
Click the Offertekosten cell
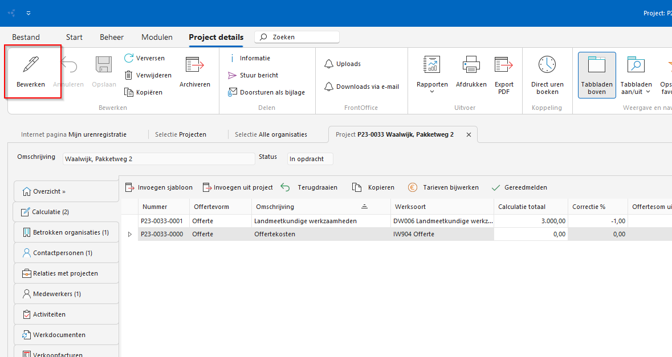[x=321, y=234]
